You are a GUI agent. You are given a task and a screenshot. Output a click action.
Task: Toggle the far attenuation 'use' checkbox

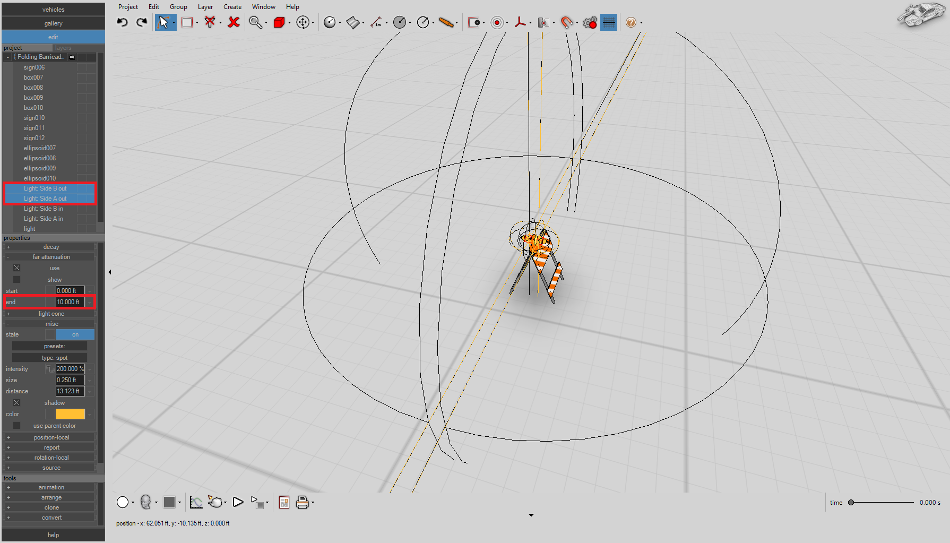16,268
